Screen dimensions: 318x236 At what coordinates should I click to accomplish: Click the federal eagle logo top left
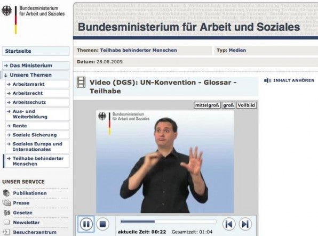tap(7, 11)
